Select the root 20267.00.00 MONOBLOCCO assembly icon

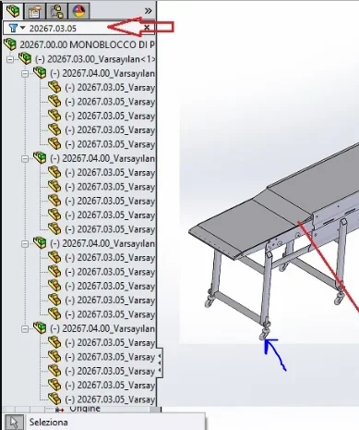point(10,44)
